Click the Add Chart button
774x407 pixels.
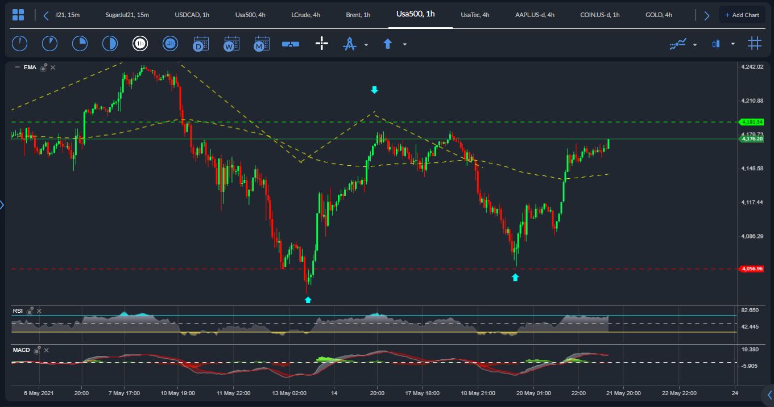(742, 15)
